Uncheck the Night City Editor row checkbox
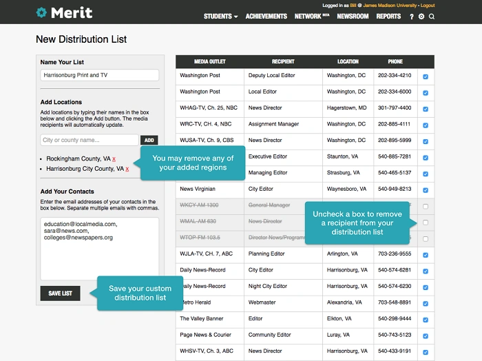The width and height of the screenshot is (482, 361). [x=426, y=287]
